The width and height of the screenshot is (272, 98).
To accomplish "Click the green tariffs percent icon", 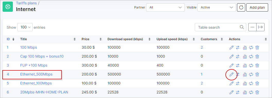I will pyautogui.click(x=8, y=7).
